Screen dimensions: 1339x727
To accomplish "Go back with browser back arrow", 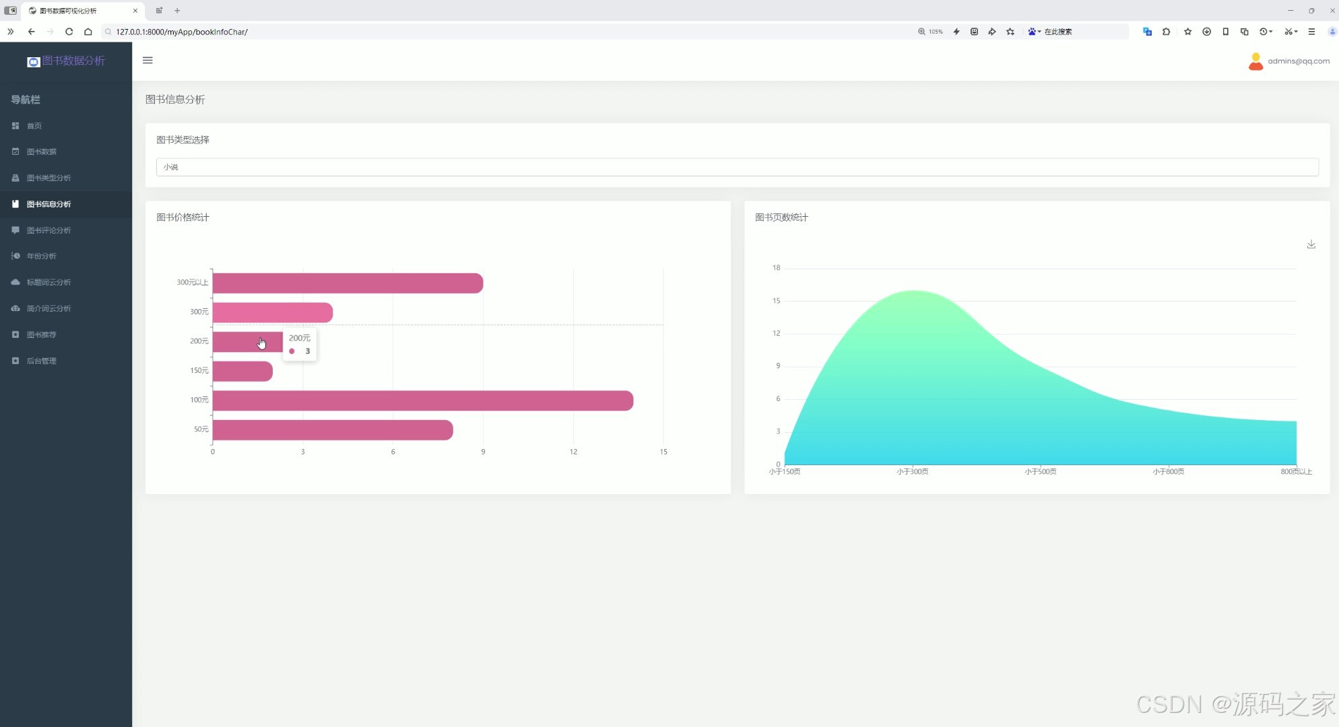I will (31, 32).
